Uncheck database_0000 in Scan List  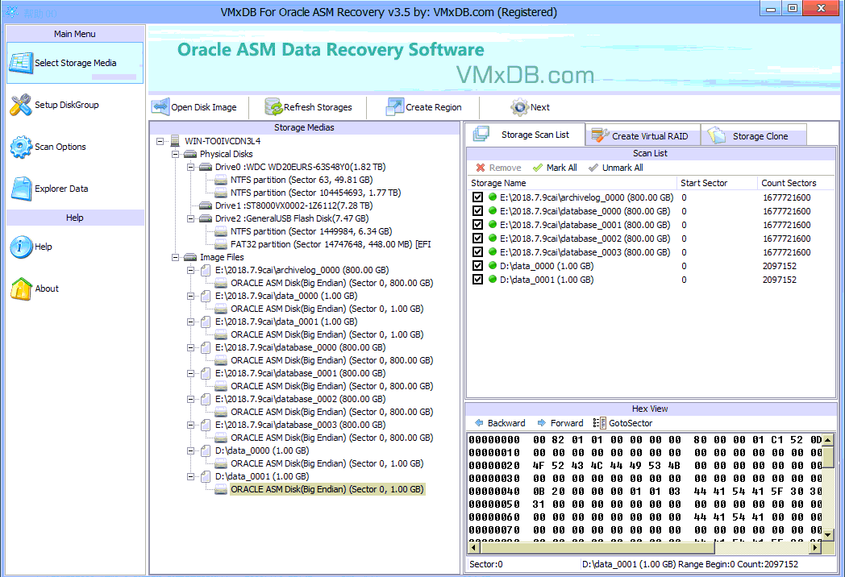click(477, 211)
